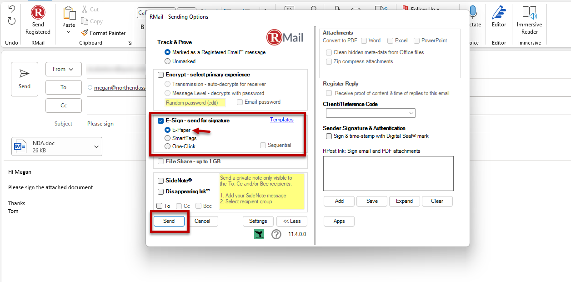
Task: Click inside the RPost Ink text box
Action: click(388, 173)
